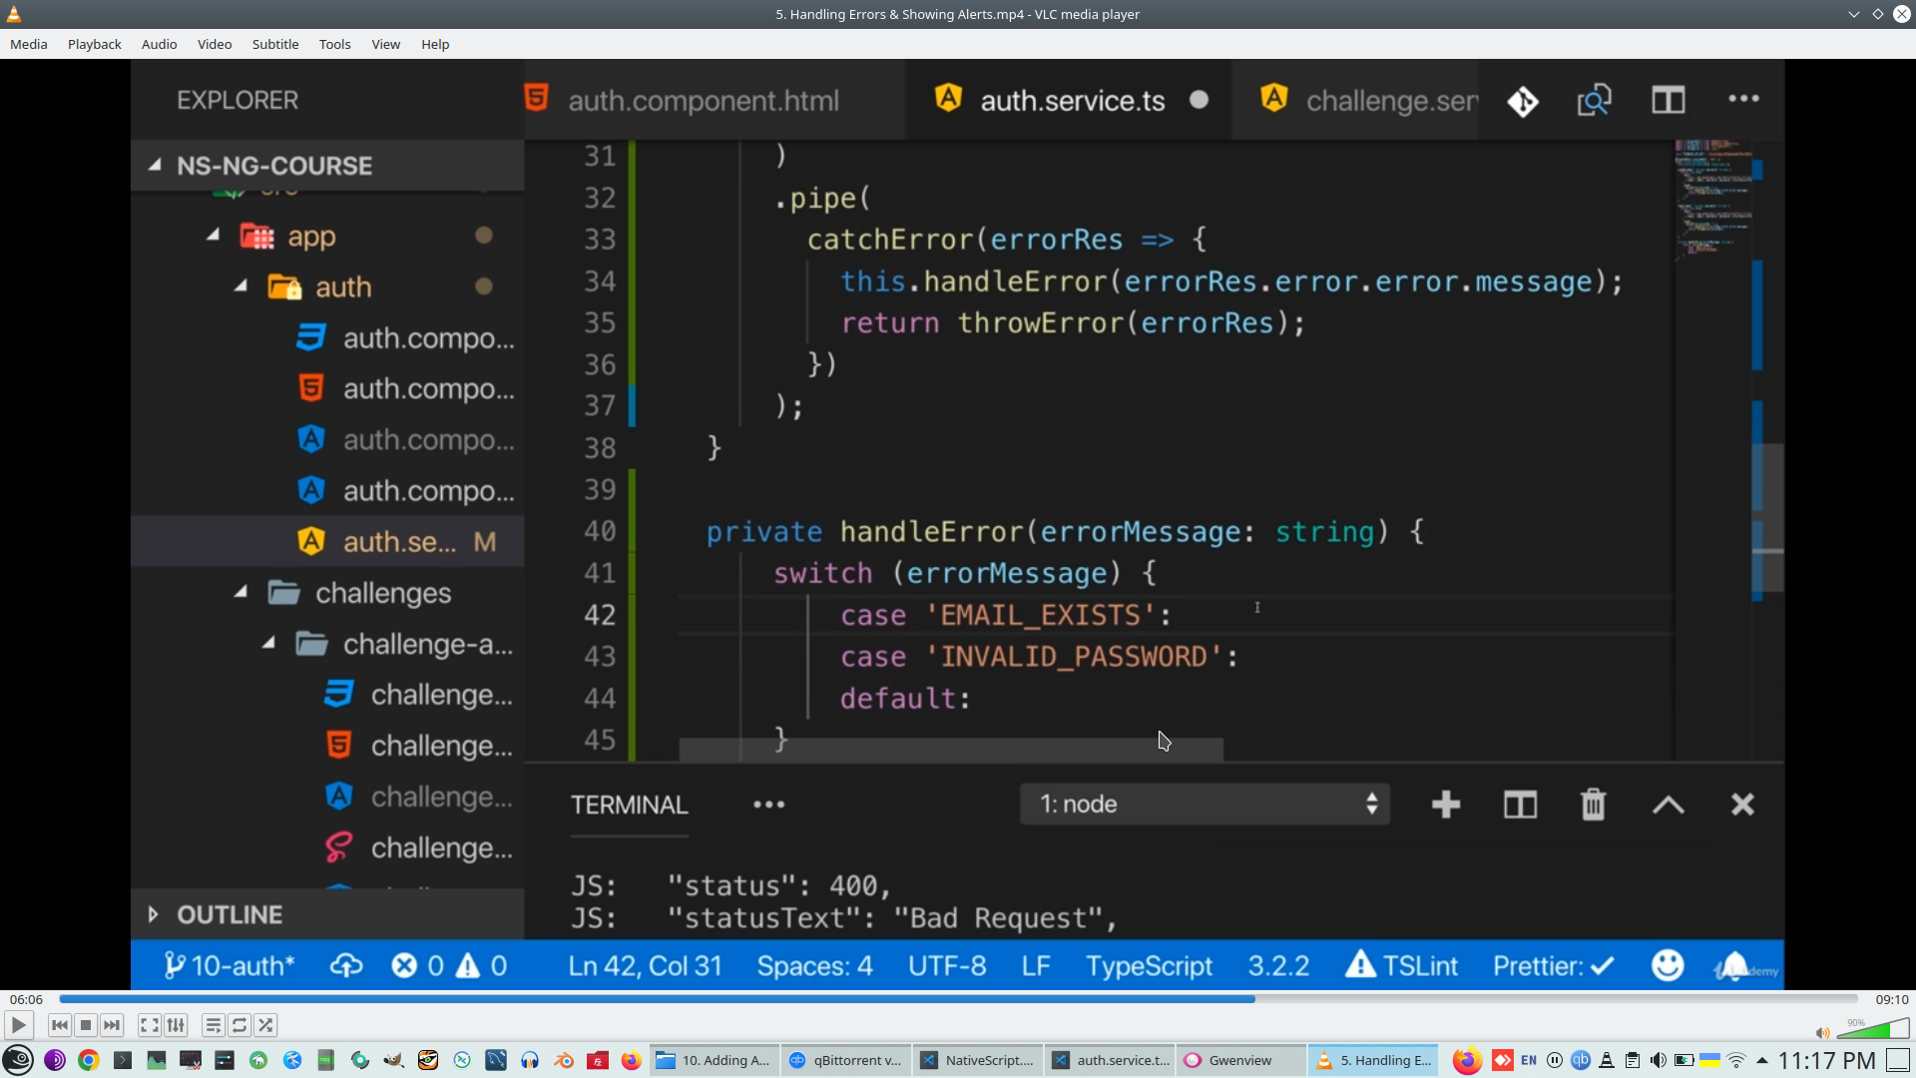Open the Subtitle menu

coord(274,44)
